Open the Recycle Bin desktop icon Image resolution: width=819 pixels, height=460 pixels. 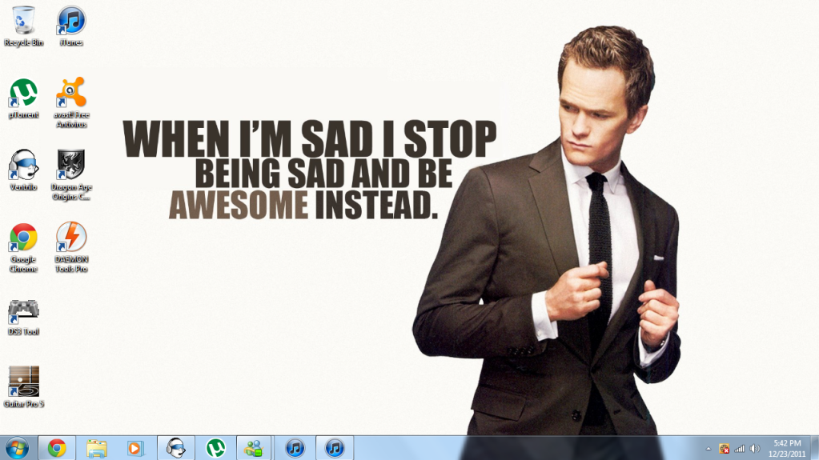click(23, 26)
